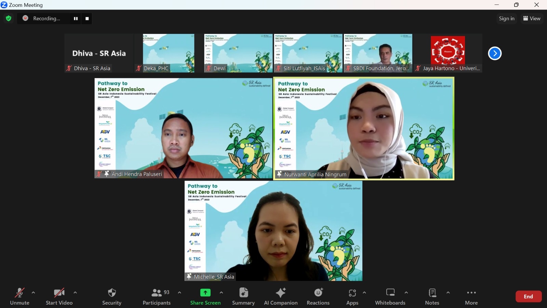The image size is (547, 308).
Task: Go to the next gallery page
Action: click(x=495, y=53)
